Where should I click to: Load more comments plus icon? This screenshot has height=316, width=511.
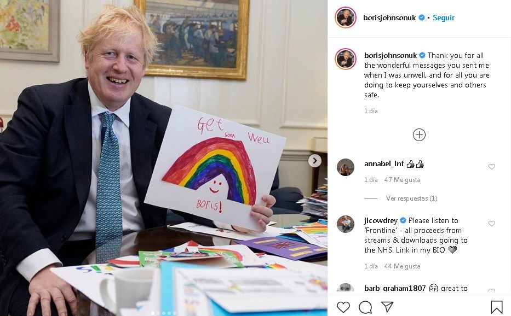(x=419, y=134)
